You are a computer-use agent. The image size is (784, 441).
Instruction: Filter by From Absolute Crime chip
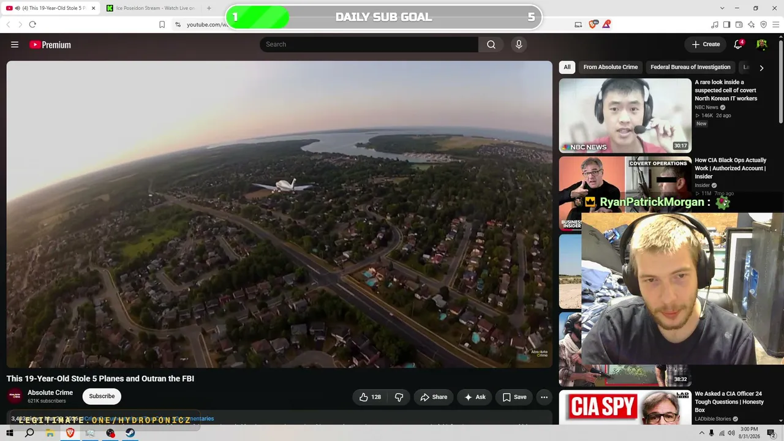(x=611, y=67)
